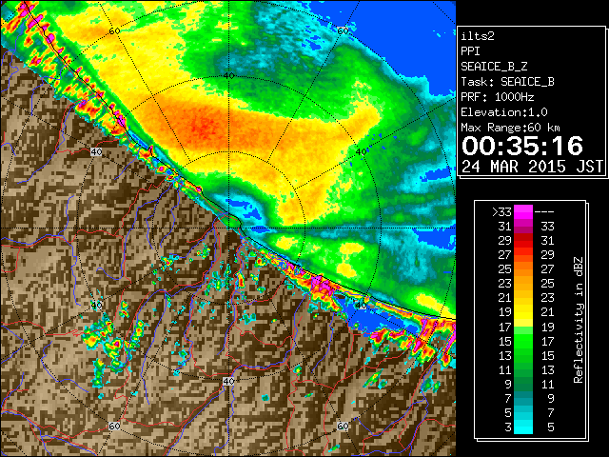Viewport: 609px width, 457px height.
Task: Click the ">33" legend label
Action: (x=501, y=212)
